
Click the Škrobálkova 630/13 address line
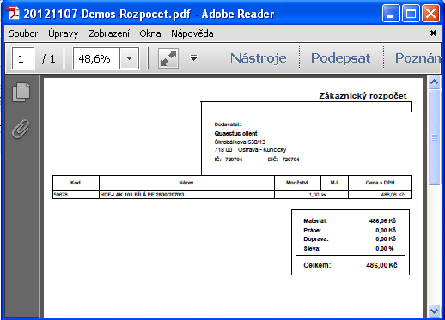pyautogui.click(x=240, y=142)
